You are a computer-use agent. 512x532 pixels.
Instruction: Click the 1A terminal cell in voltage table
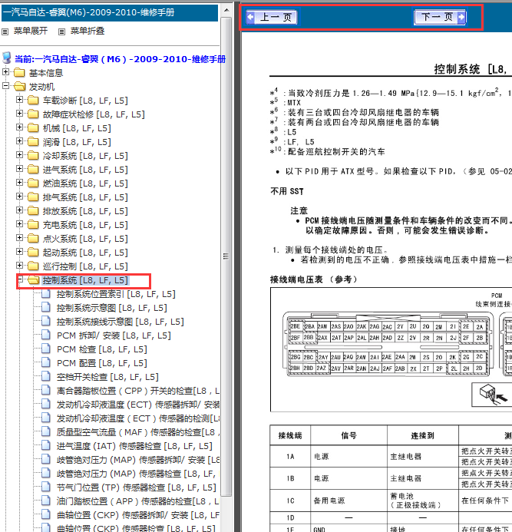(290, 456)
